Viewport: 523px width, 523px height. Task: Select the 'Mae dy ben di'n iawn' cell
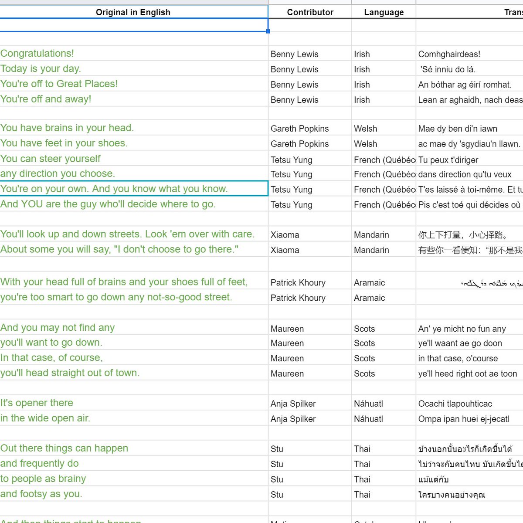point(470,128)
